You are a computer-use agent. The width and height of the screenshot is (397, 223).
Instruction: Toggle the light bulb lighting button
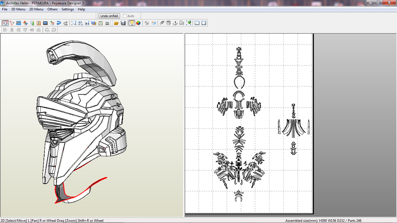point(131,23)
